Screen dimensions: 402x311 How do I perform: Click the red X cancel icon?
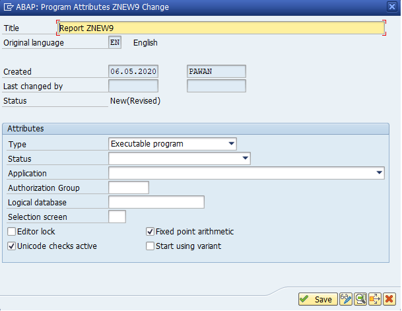point(389,299)
